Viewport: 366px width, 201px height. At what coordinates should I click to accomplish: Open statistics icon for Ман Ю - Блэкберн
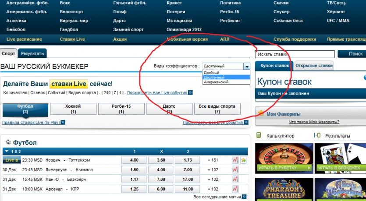pos(235,179)
